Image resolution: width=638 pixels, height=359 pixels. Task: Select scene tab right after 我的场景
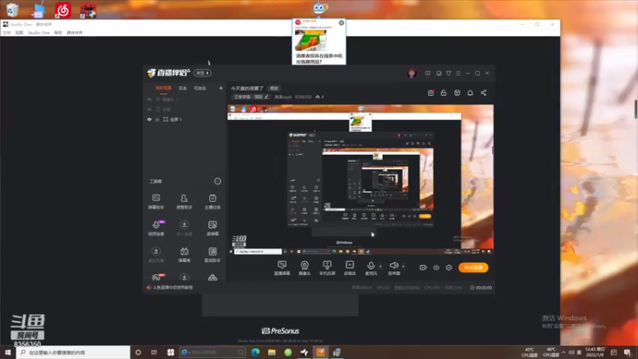pos(183,88)
